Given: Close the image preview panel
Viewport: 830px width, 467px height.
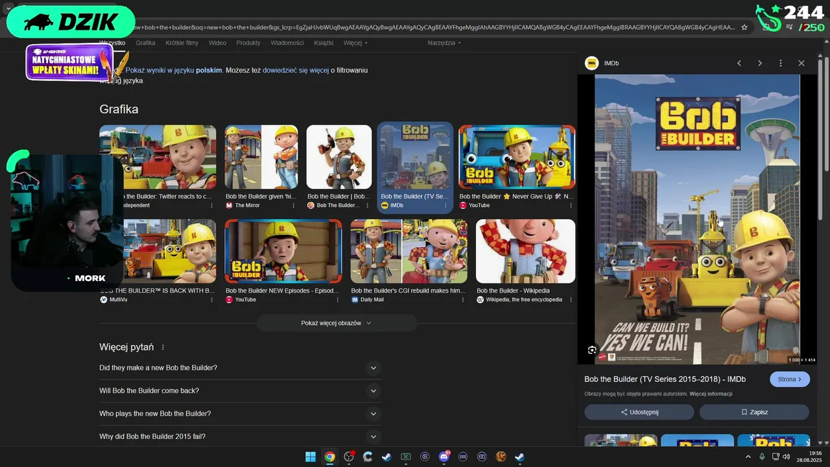Looking at the screenshot, I should [801, 63].
